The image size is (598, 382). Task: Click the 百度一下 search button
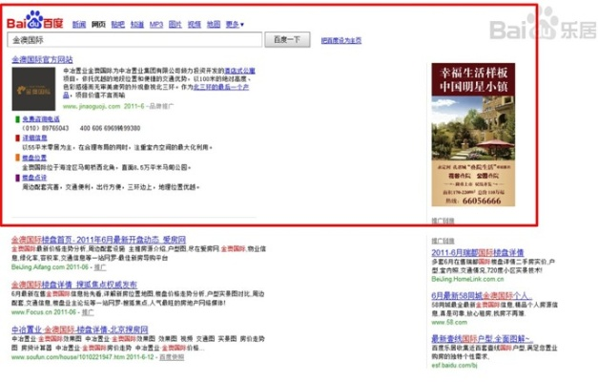288,40
